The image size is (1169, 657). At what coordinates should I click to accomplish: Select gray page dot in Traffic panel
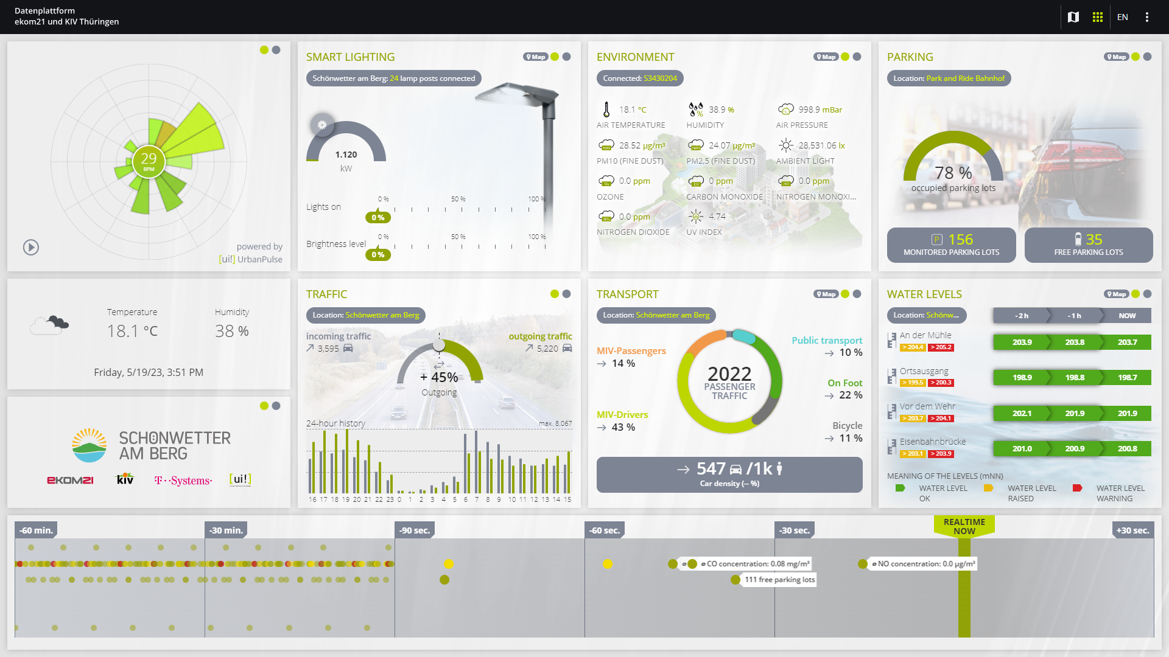click(567, 294)
